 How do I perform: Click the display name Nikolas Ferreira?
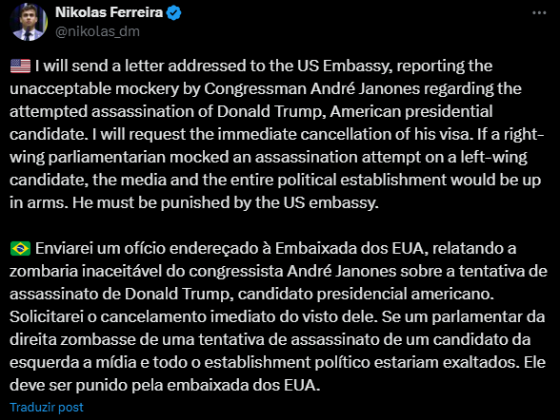(x=109, y=12)
